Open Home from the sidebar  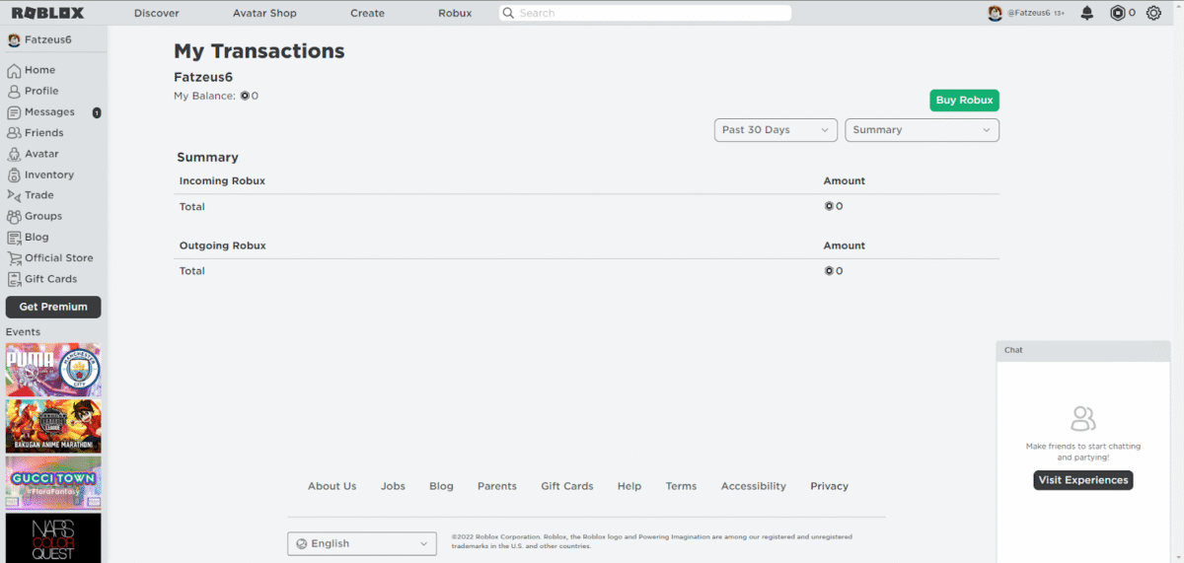pyautogui.click(x=39, y=70)
